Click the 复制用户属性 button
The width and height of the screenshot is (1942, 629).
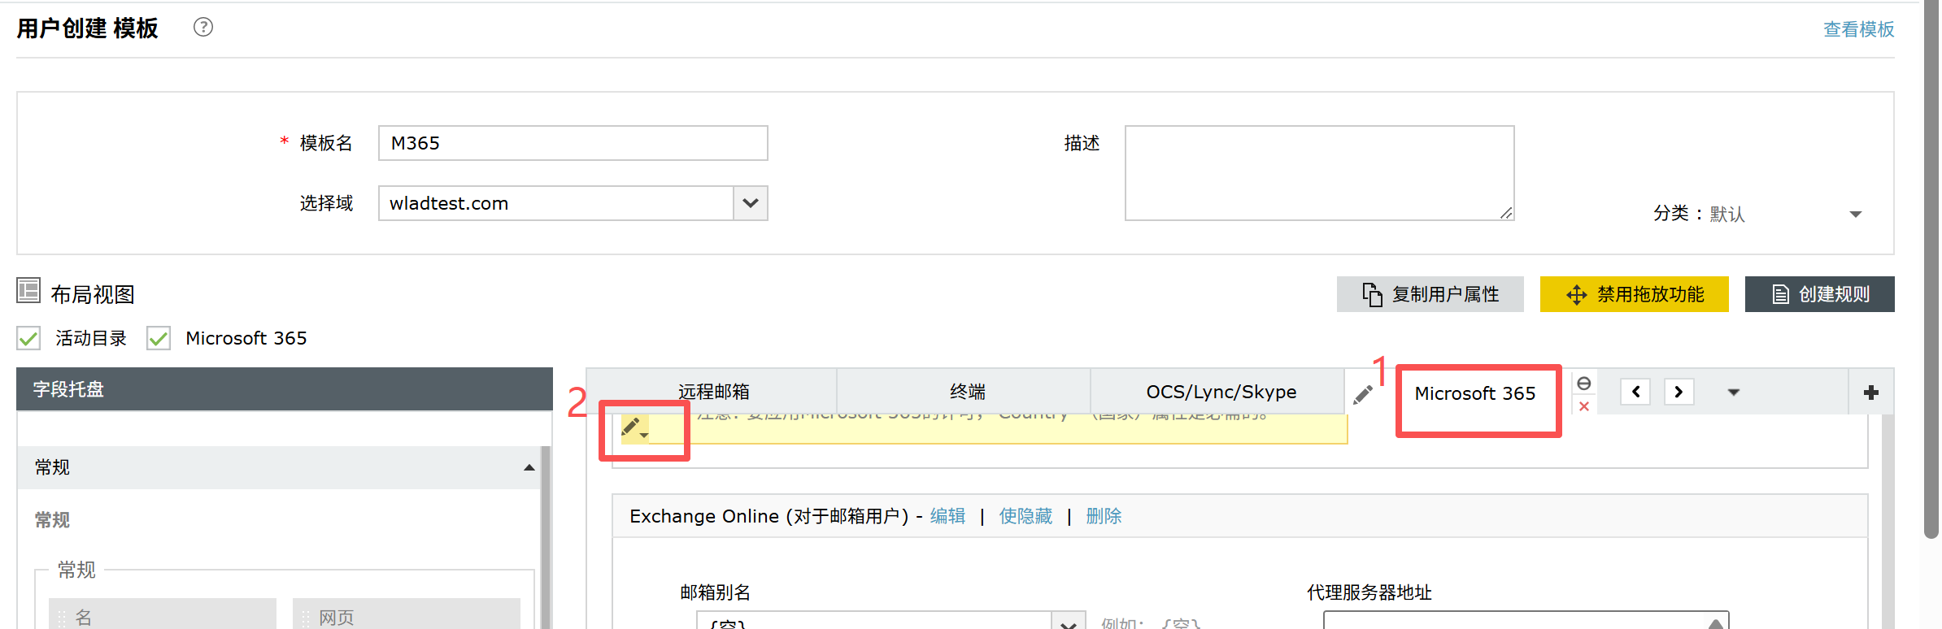point(1430,294)
